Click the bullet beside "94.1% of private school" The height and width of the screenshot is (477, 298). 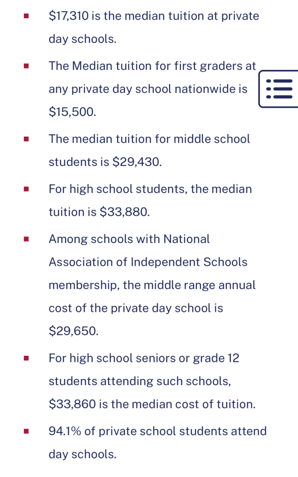point(27,431)
